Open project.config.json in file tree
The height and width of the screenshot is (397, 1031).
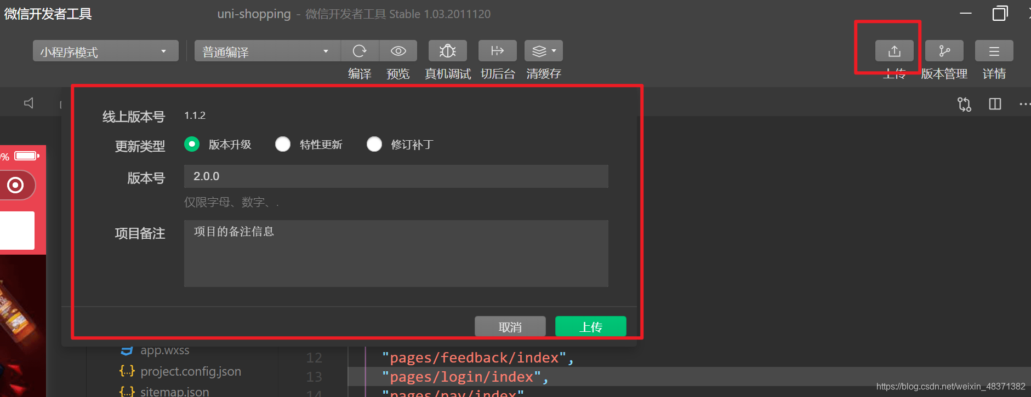pos(190,371)
